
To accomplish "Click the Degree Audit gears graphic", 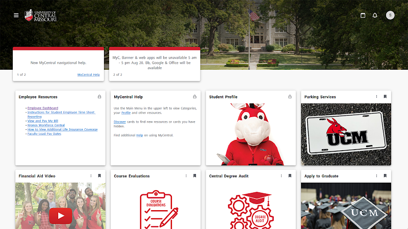I will pyautogui.click(x=250, y=210).
